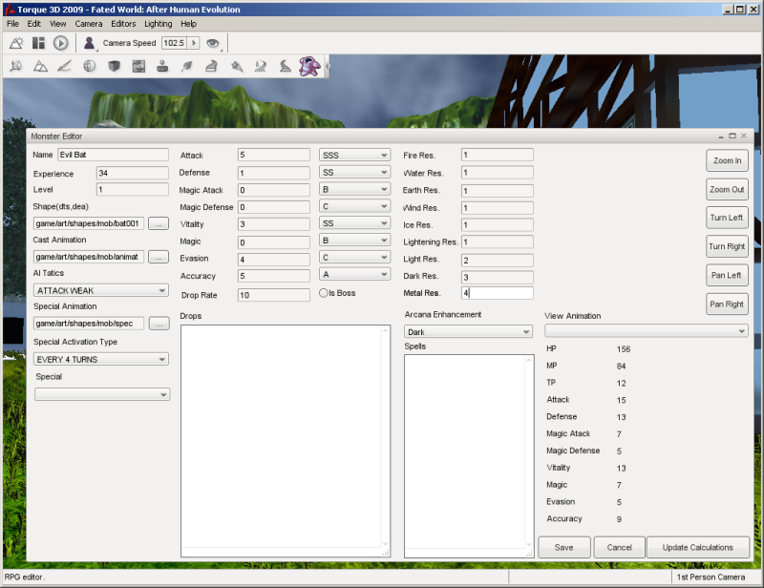The height and width of the screenshot is (588, 764).
Task: Select the pink monster RPG editor icon
Action: [308, 66]
